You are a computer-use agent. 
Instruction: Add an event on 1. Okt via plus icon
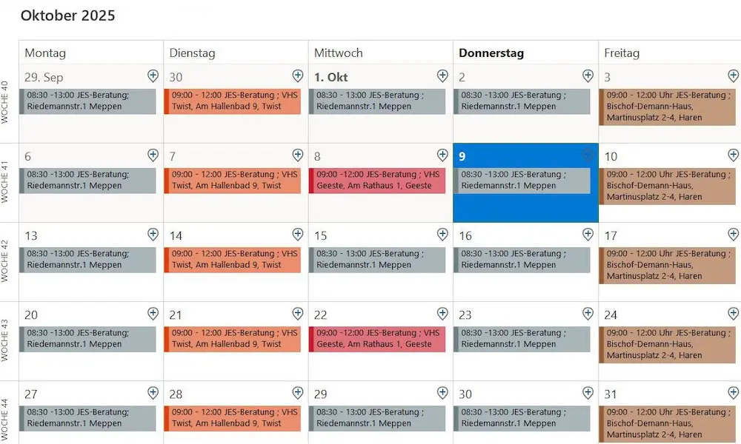442,75
